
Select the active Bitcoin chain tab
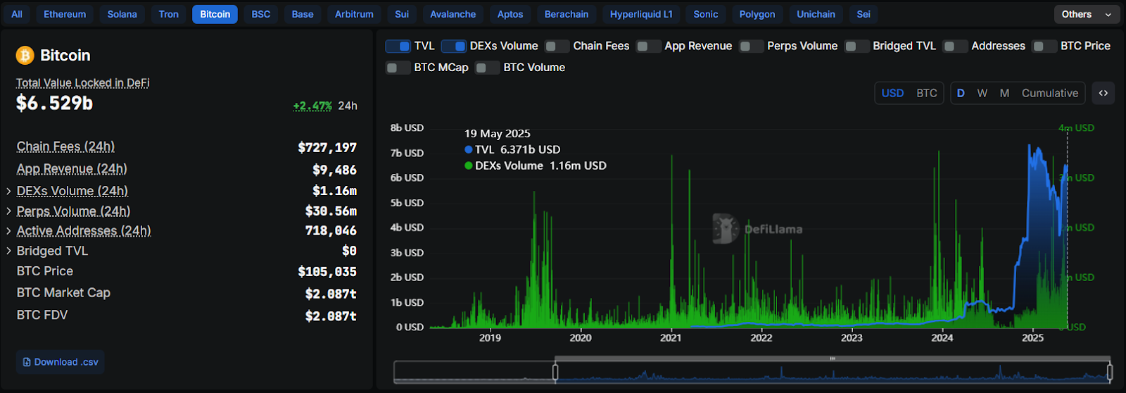pos(215,14)
